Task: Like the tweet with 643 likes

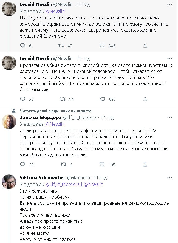Action: click(102, 46)
